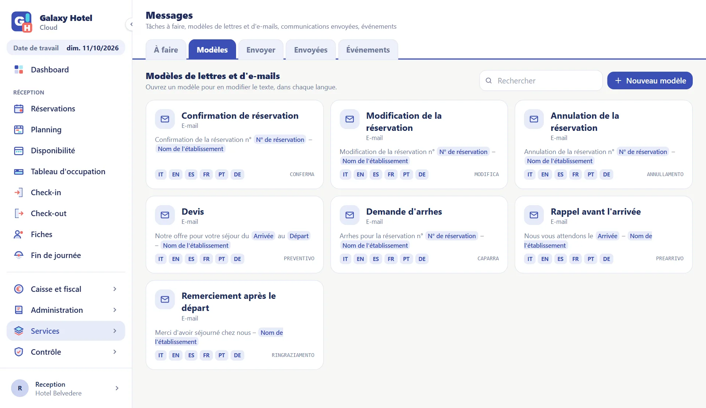706x408 pixels.
Task: Open the Modification de la réservation template
Action: (419, 144)
